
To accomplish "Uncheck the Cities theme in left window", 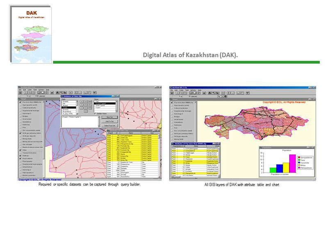I will (20, 150).
